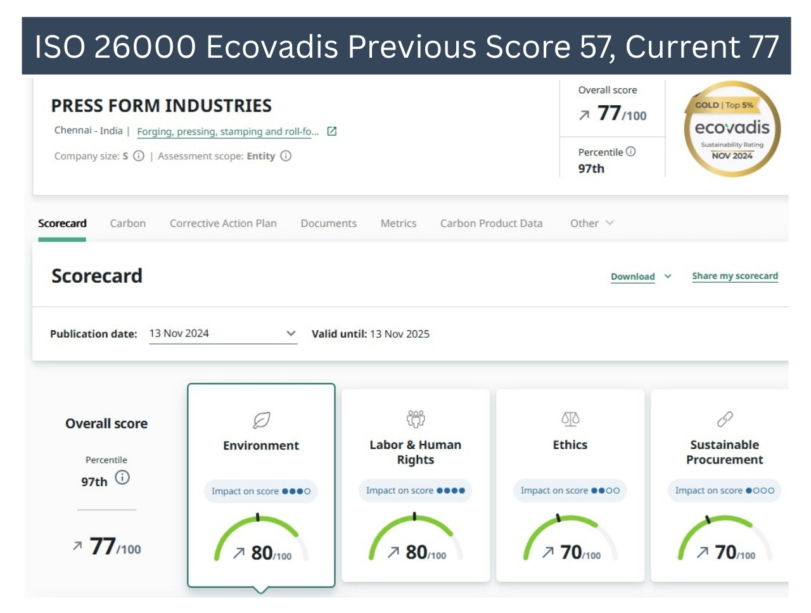Open the Scorecard tab
The image size is (811, 613).
click(x=62, y=224)
